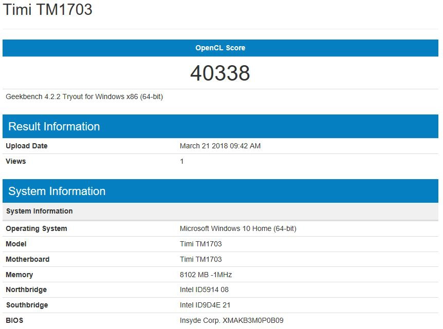443x329 pixels.
Task: Click the blue System Information section header
Action: 220,191
